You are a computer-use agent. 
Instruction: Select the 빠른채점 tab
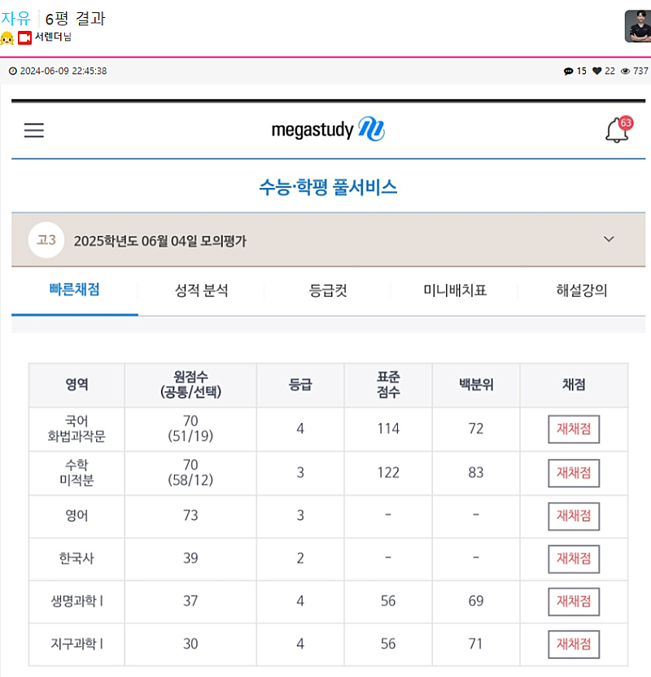click(x=74, y=290)
